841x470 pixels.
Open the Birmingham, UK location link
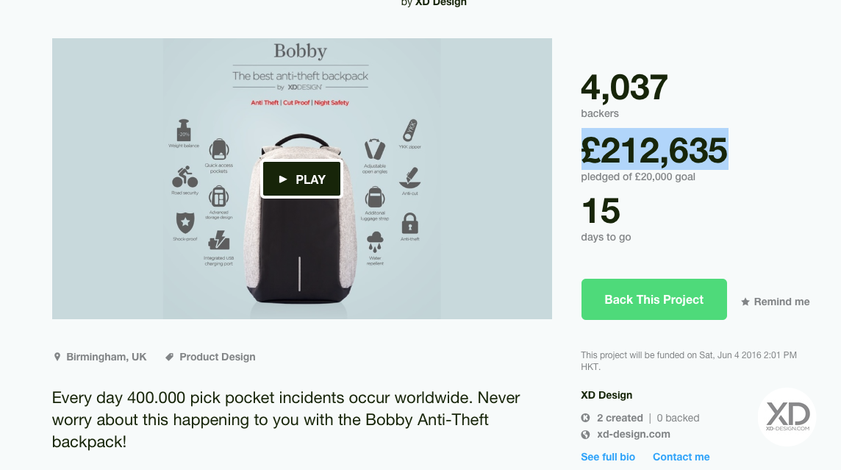pyautogui.click(x=106, y=357)
